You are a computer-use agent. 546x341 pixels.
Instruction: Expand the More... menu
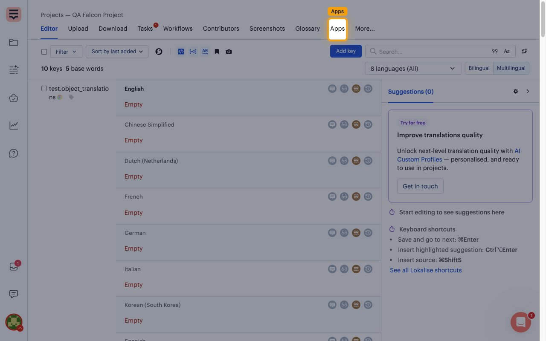pos(365,29)
